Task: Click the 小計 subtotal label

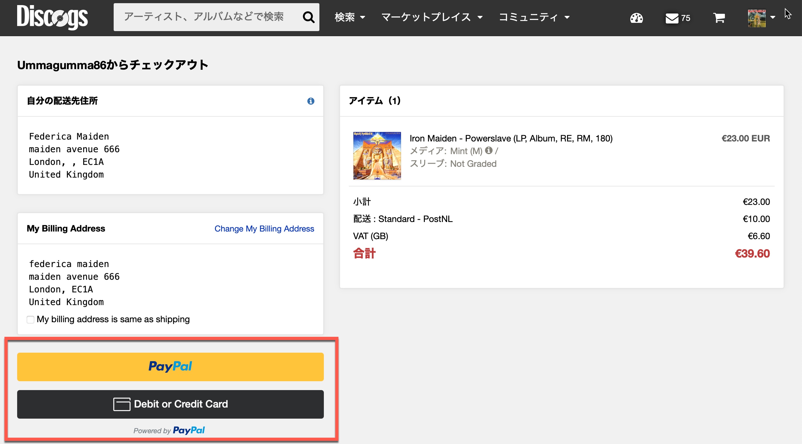Action: (362, 202)
